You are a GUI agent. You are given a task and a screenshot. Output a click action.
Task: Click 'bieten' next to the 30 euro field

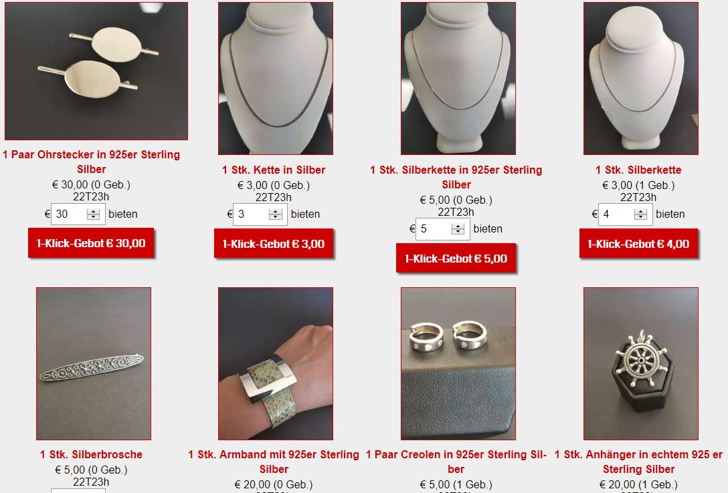pos(123,214)
